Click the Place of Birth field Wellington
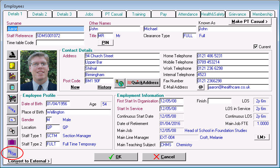The width and height of the screenshot is (280, 168). point(79,112)
